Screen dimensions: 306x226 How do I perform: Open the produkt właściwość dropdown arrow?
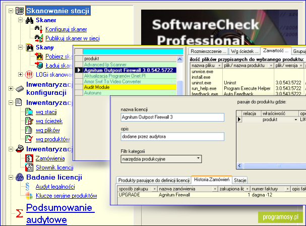296,120
